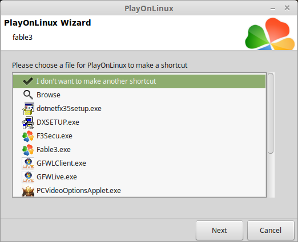The image size is (298, 242).
Task: Select DXSETUP.exe file name
Action: (x=58, y=122)
